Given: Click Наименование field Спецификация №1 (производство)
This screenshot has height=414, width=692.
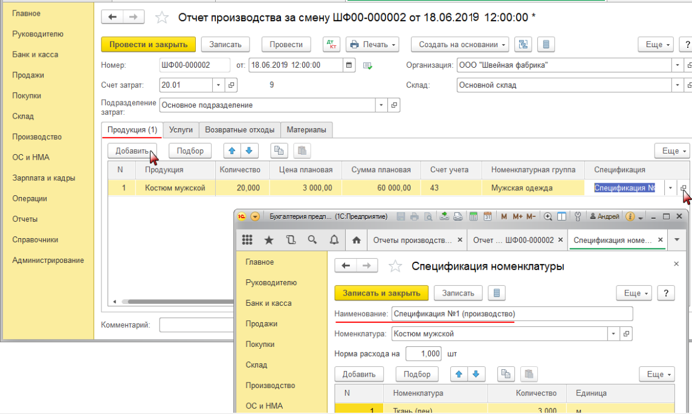Looking at the screenshot, I should [513, 314].
